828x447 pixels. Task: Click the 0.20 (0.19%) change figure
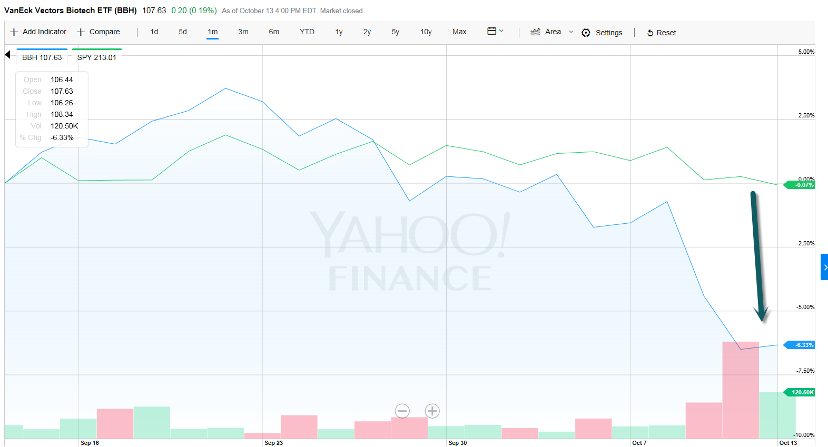point(194,11)
